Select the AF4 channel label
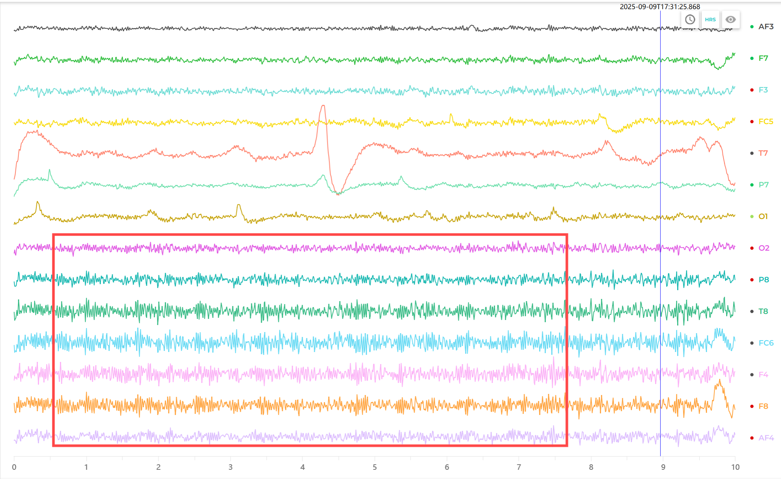Viewport: 781px width, 479px height. 766,438
